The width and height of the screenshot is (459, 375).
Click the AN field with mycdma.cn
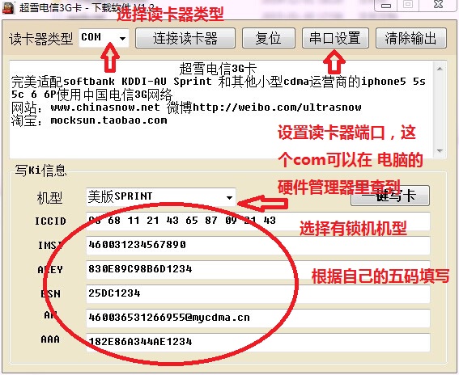[x=258, y=318]
